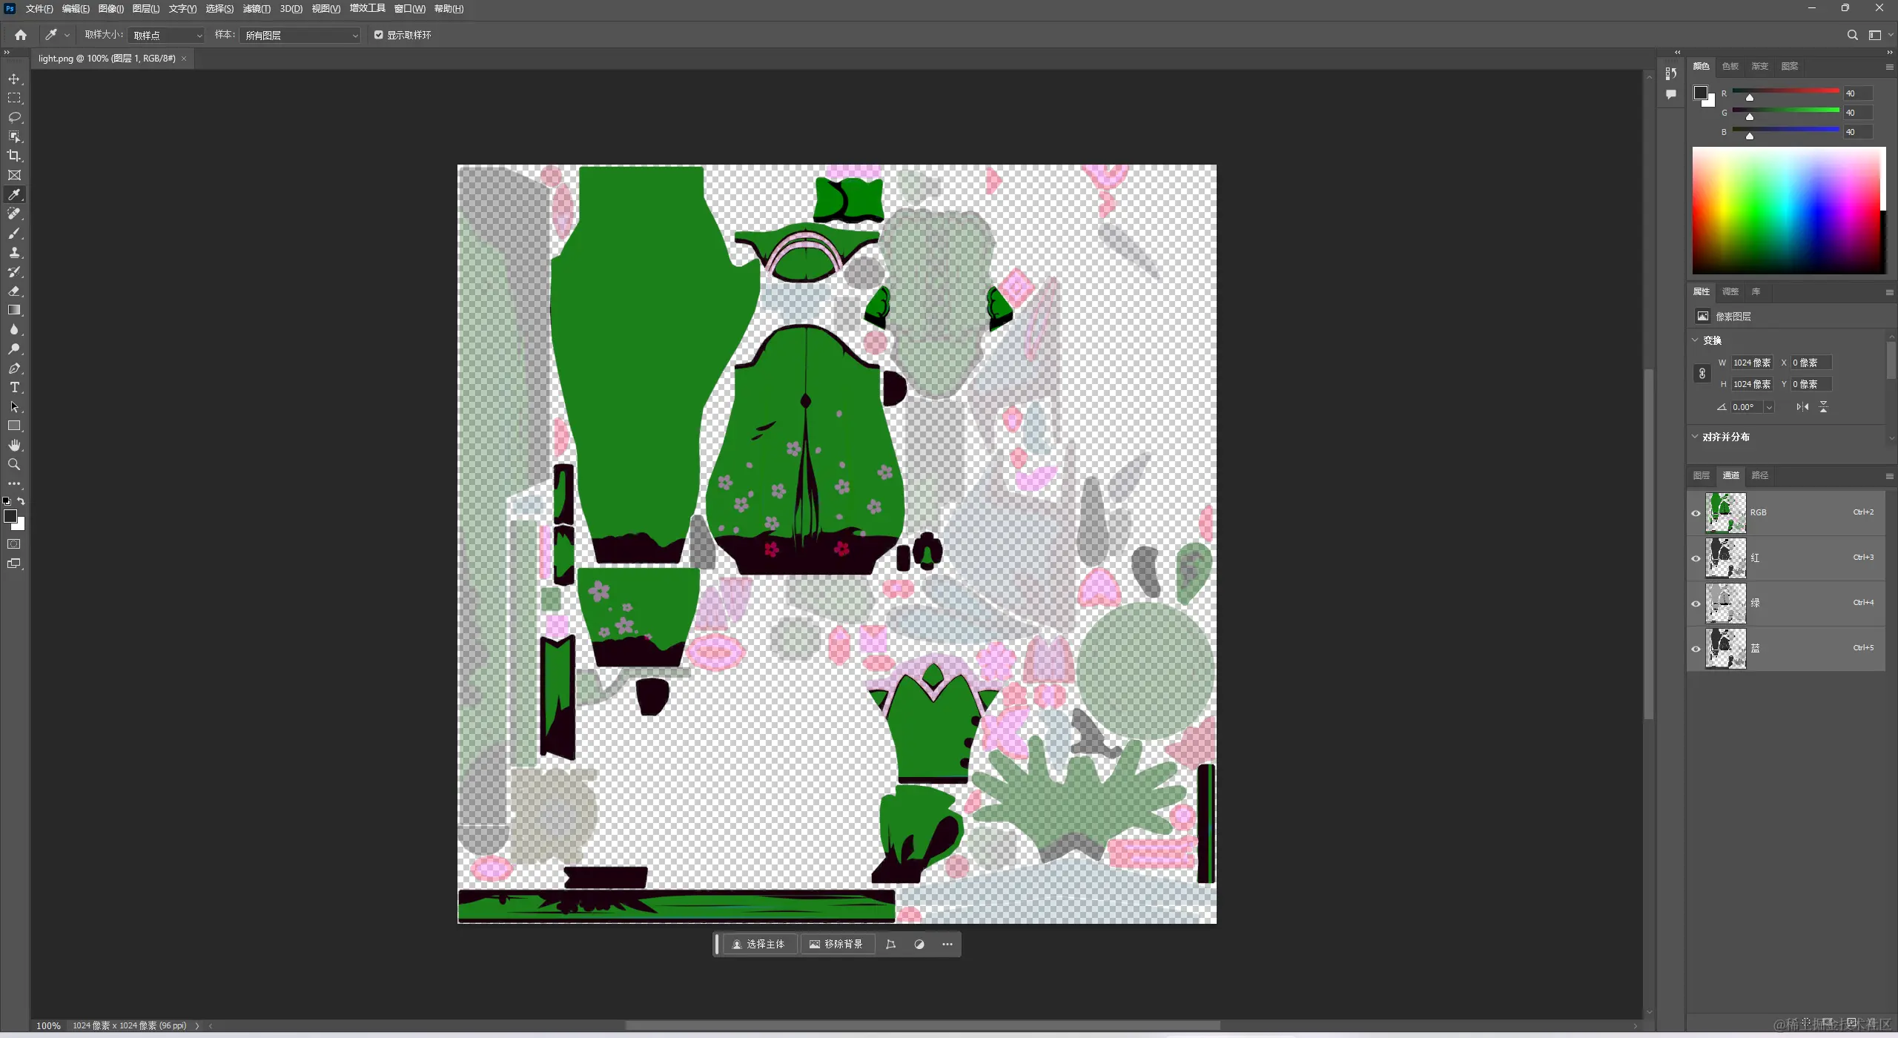Viewport: 1898px width, 1038px height.
Task: Collapse the 变换 section
Action: [x=1695, y=340]
